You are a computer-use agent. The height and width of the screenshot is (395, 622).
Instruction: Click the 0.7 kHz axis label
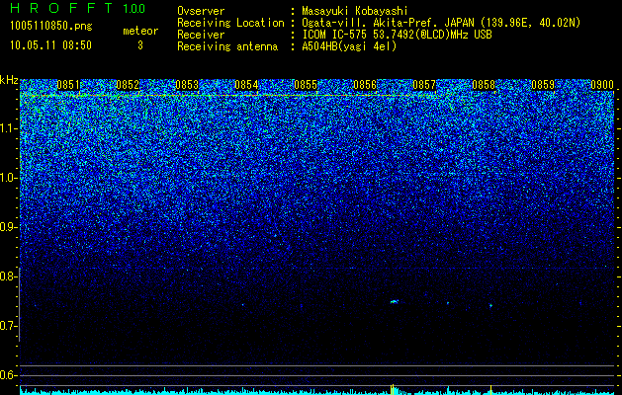(x=8, y=326)
